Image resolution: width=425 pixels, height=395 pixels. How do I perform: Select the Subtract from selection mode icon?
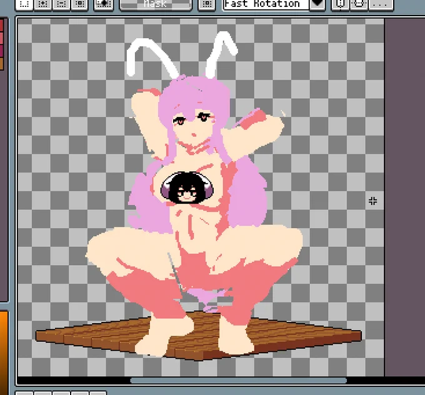click(61, 4)
